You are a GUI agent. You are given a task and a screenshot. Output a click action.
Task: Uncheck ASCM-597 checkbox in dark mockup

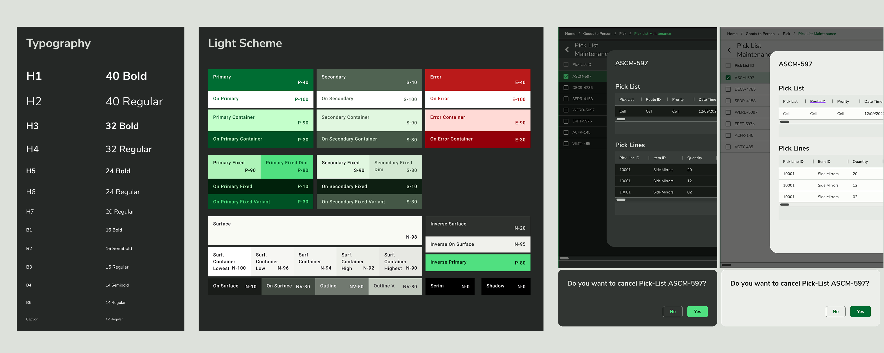click(566, 76)
